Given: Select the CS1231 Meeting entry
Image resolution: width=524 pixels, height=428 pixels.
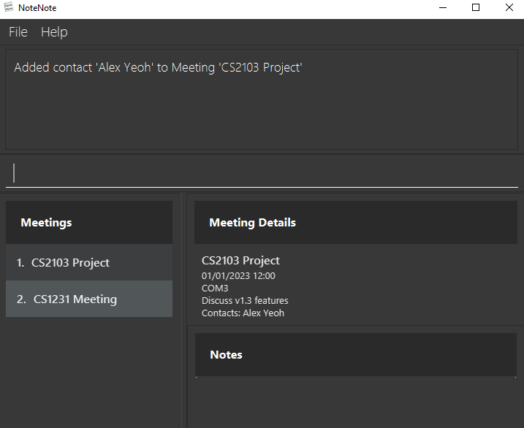Looking at the screenshot, I should tap(89, 299).
